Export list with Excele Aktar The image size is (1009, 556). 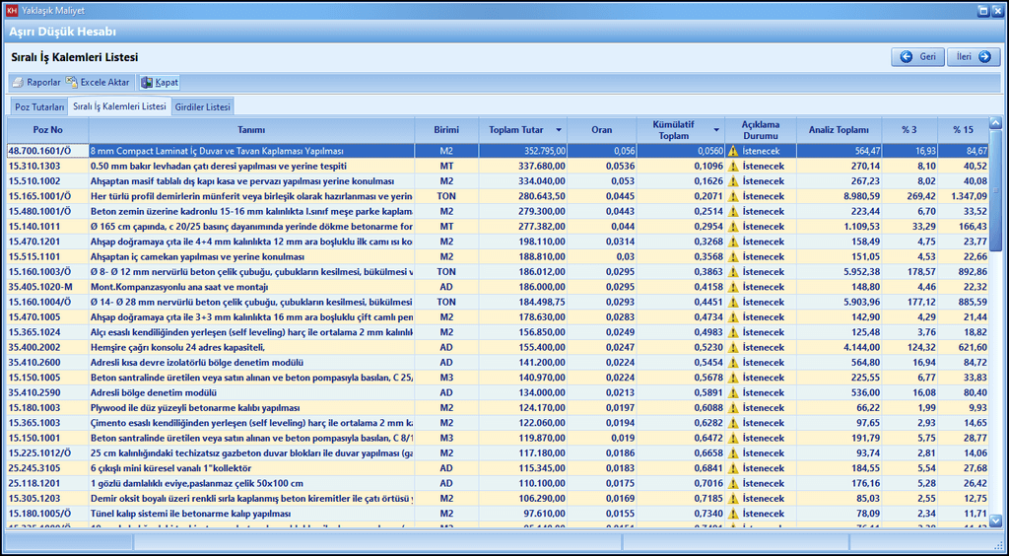(98, 83)
